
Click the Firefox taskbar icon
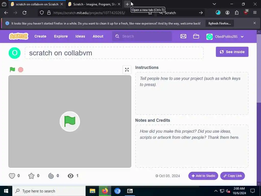(x=105, y=191)
